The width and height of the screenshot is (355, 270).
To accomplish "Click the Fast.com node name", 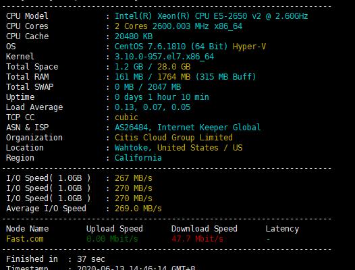I will pos(25,239).
